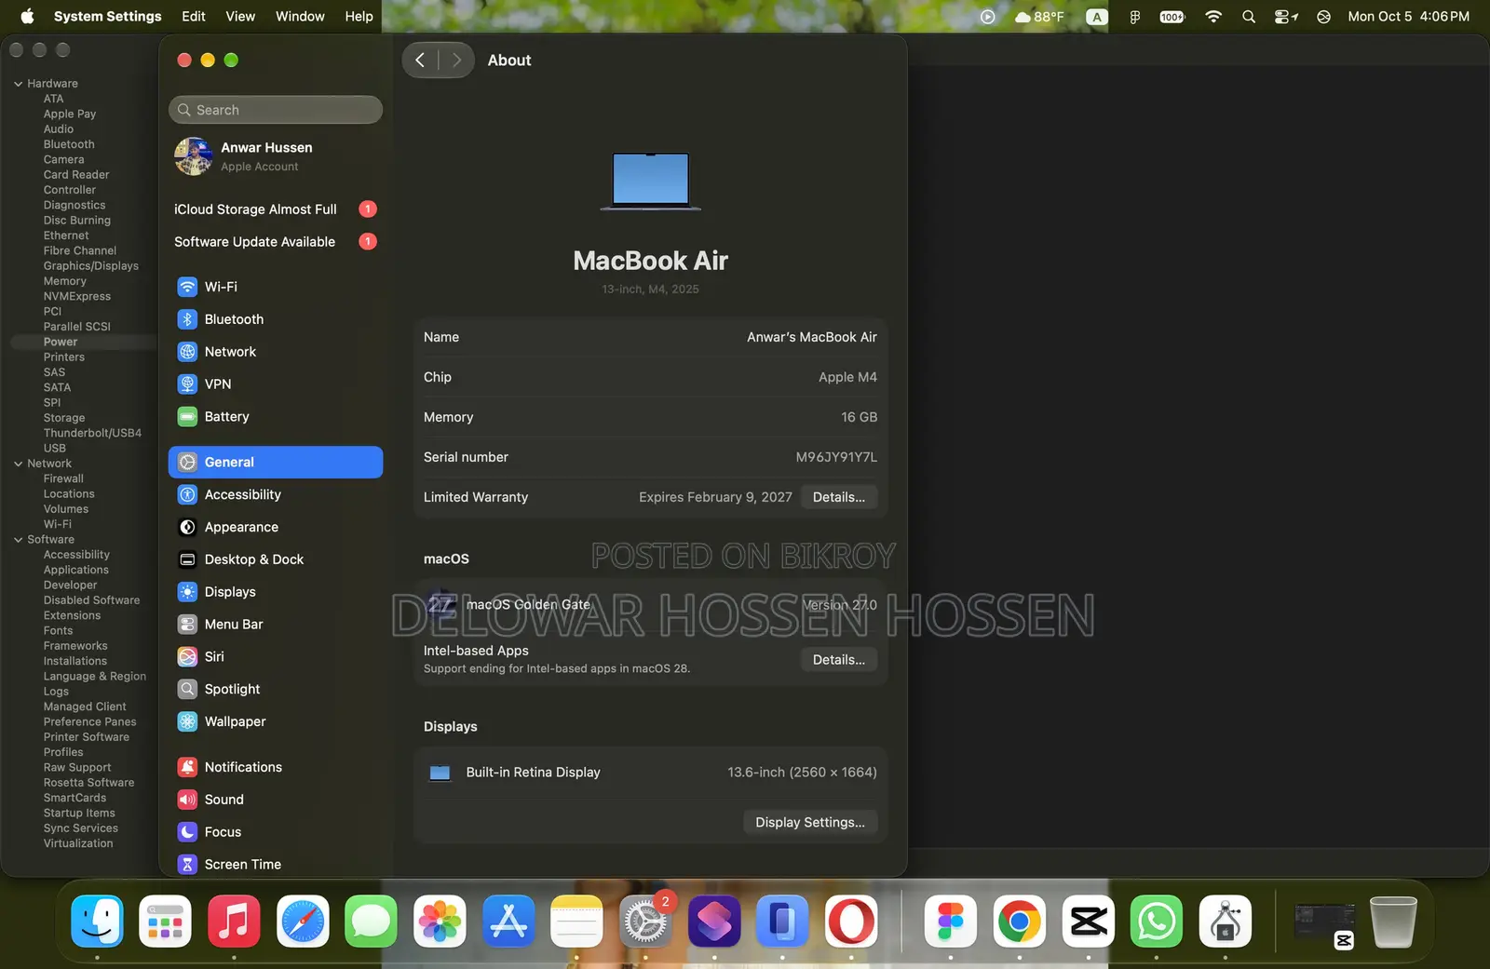Click the Search field in sidebar
Screen dimensions: 1490x969
(x=276, y=110)
